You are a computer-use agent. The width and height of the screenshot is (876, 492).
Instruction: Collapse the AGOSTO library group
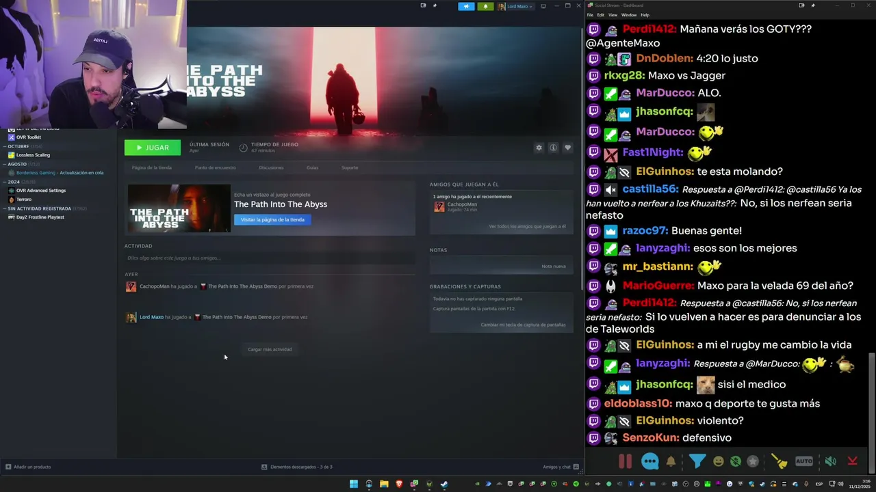point(17,164)
